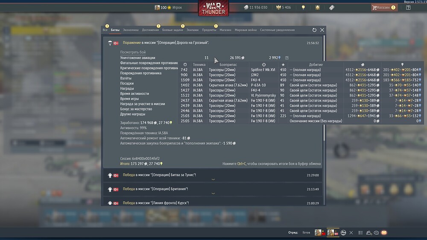Viewport: 427px width, 240px height.
Task: Close the battle log window
Action: pyautogui.click(x=322, y=30)
